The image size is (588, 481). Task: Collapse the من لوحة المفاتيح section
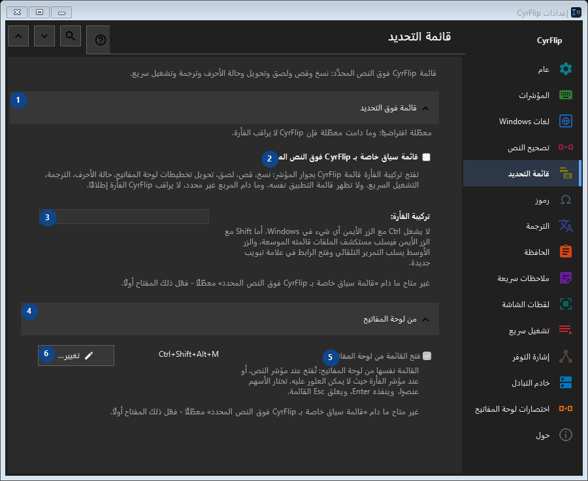point(230,320)
